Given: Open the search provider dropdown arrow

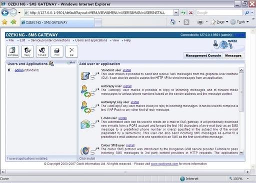Looking at the screenshot, I should [252, 12].
